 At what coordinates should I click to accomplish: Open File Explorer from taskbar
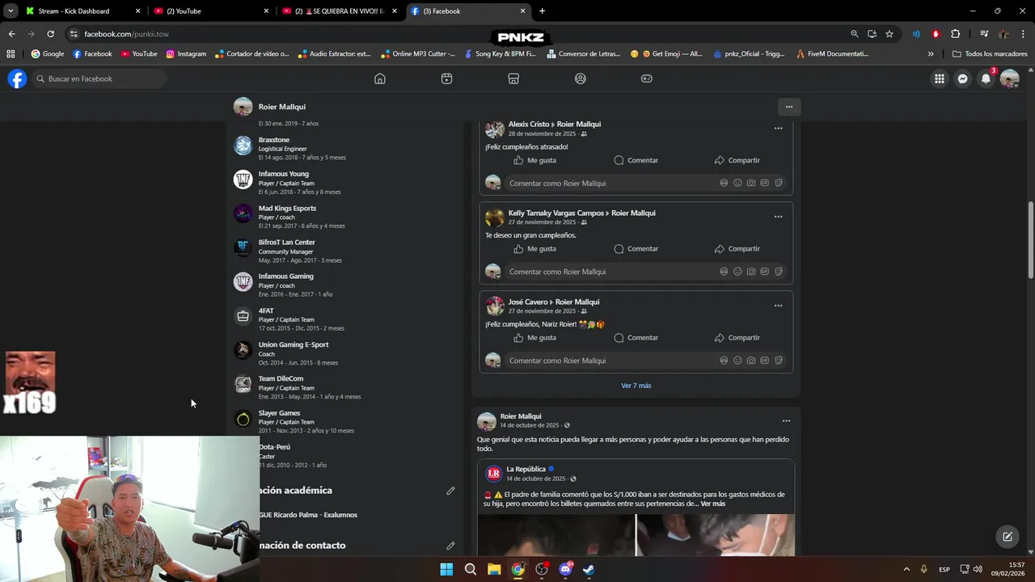click(x=494, y=569)
